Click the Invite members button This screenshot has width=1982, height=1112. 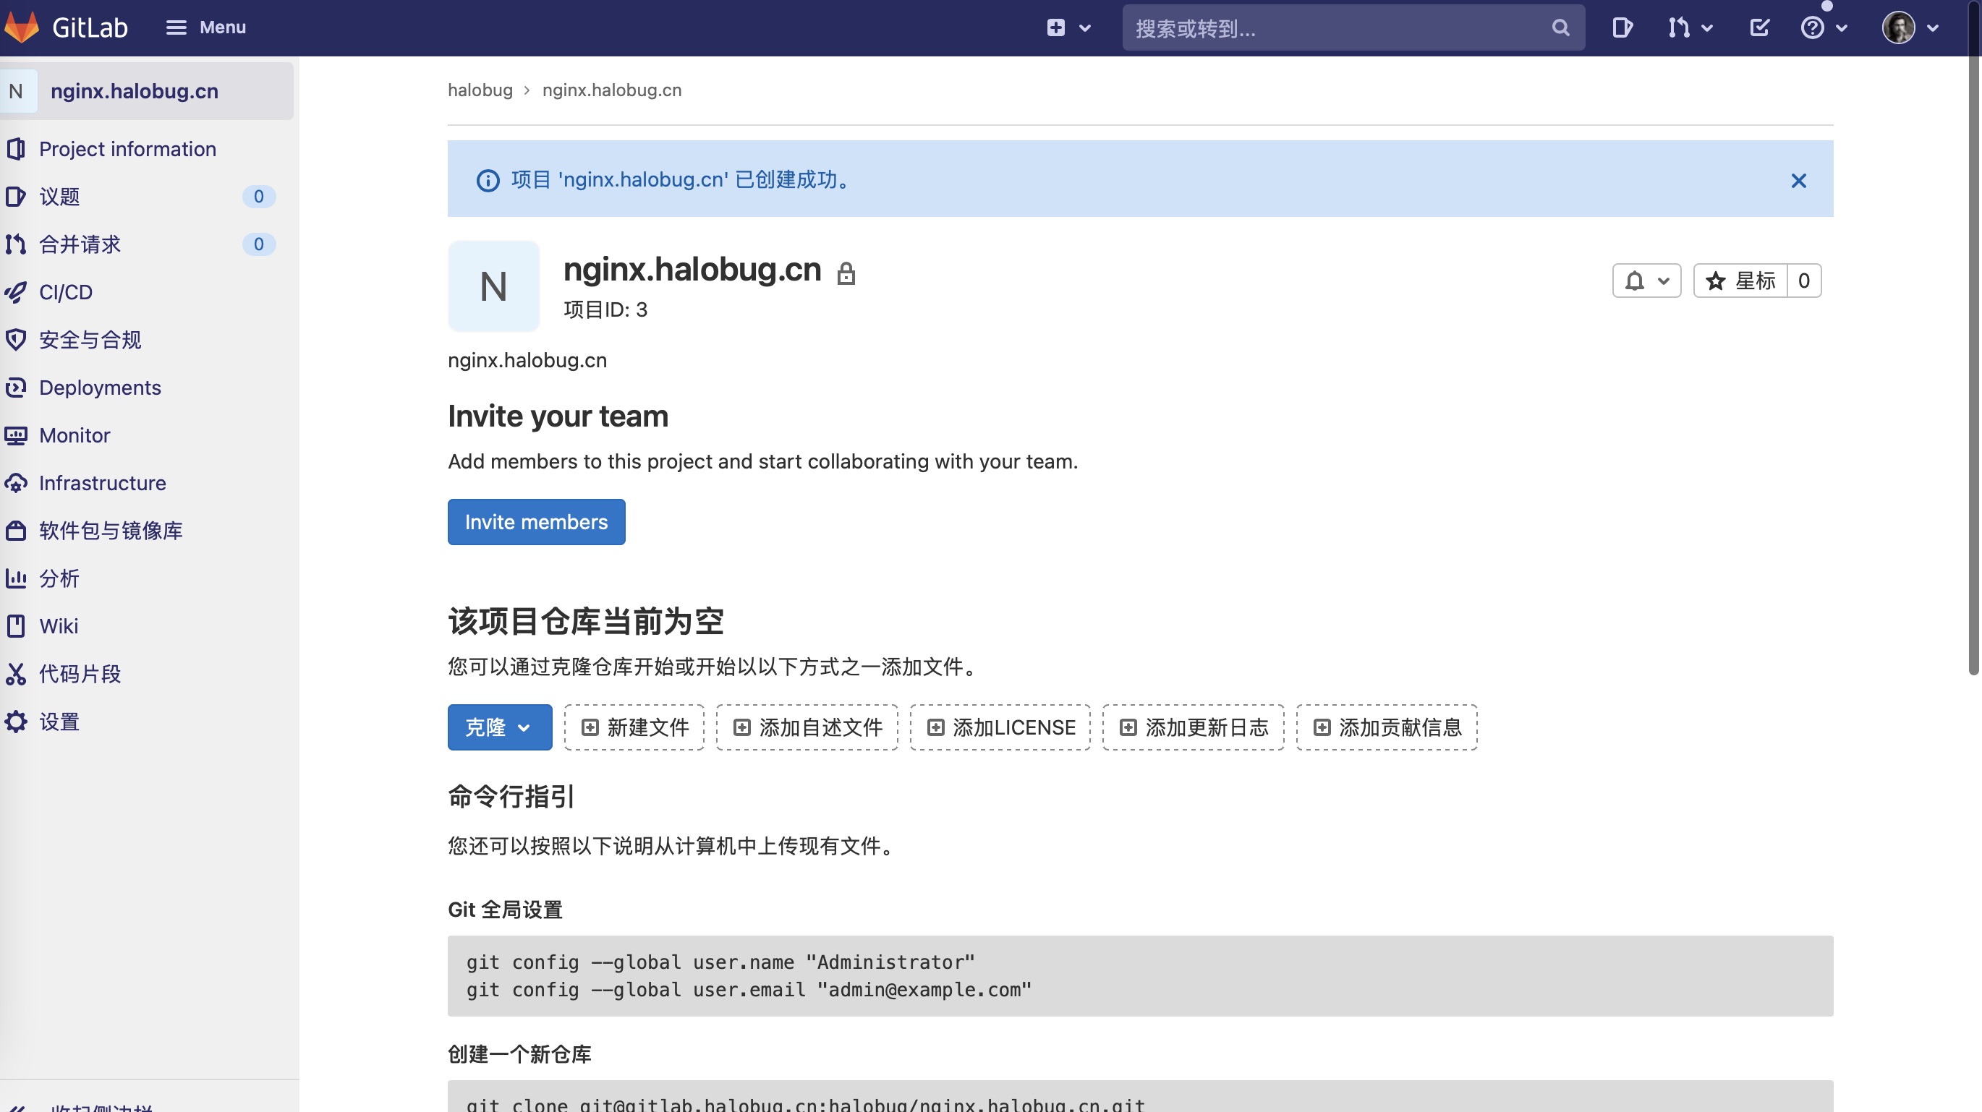click(536, 521)
